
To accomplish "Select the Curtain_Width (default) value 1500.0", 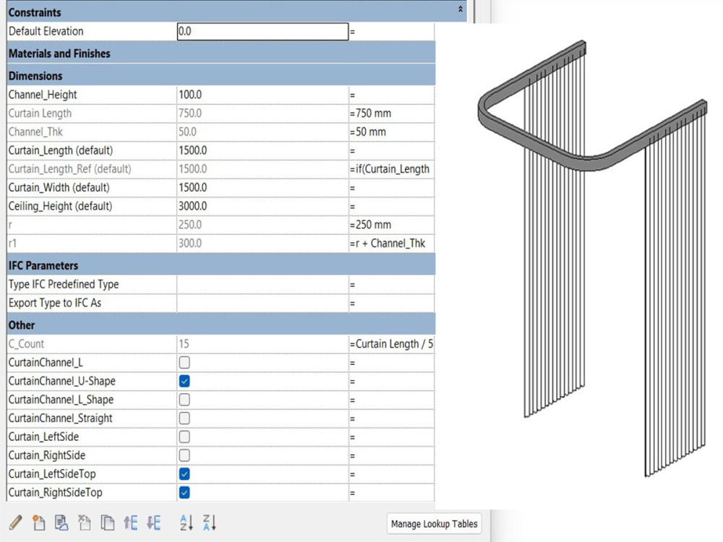I will [193, 188].
